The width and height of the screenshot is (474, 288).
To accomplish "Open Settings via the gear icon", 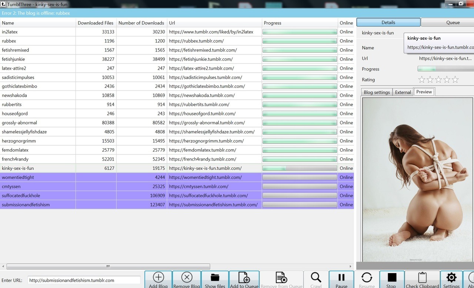I will tap(451, 278).
